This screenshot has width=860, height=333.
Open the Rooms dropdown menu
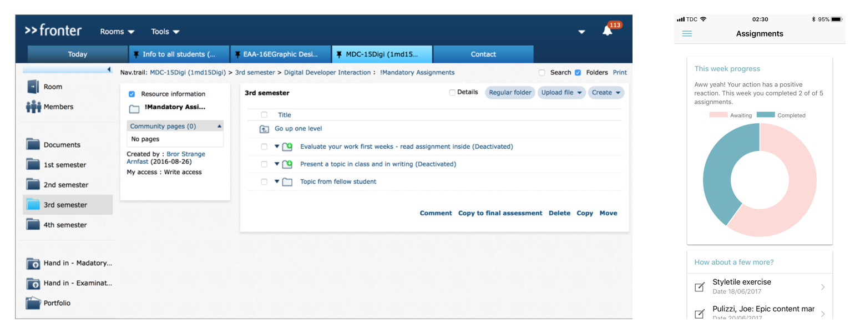coord(117,32)
